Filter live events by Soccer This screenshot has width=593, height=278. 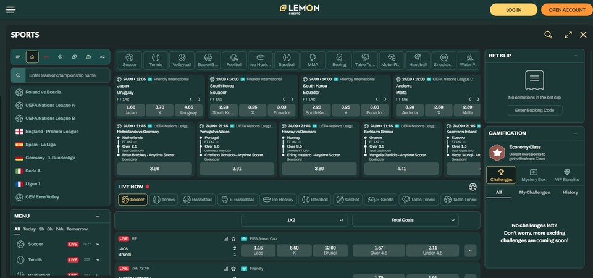[133, 200]
